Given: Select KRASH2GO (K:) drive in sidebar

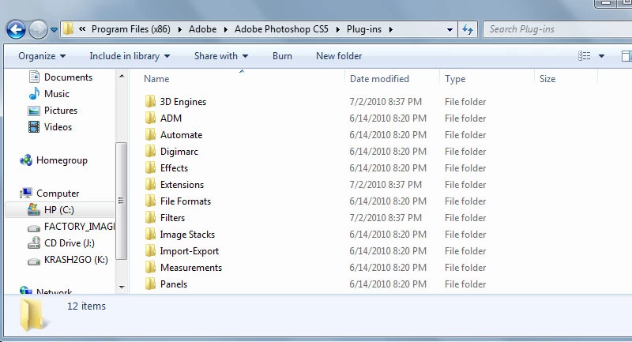Looking at the screenshot, I should click(68, 260).
